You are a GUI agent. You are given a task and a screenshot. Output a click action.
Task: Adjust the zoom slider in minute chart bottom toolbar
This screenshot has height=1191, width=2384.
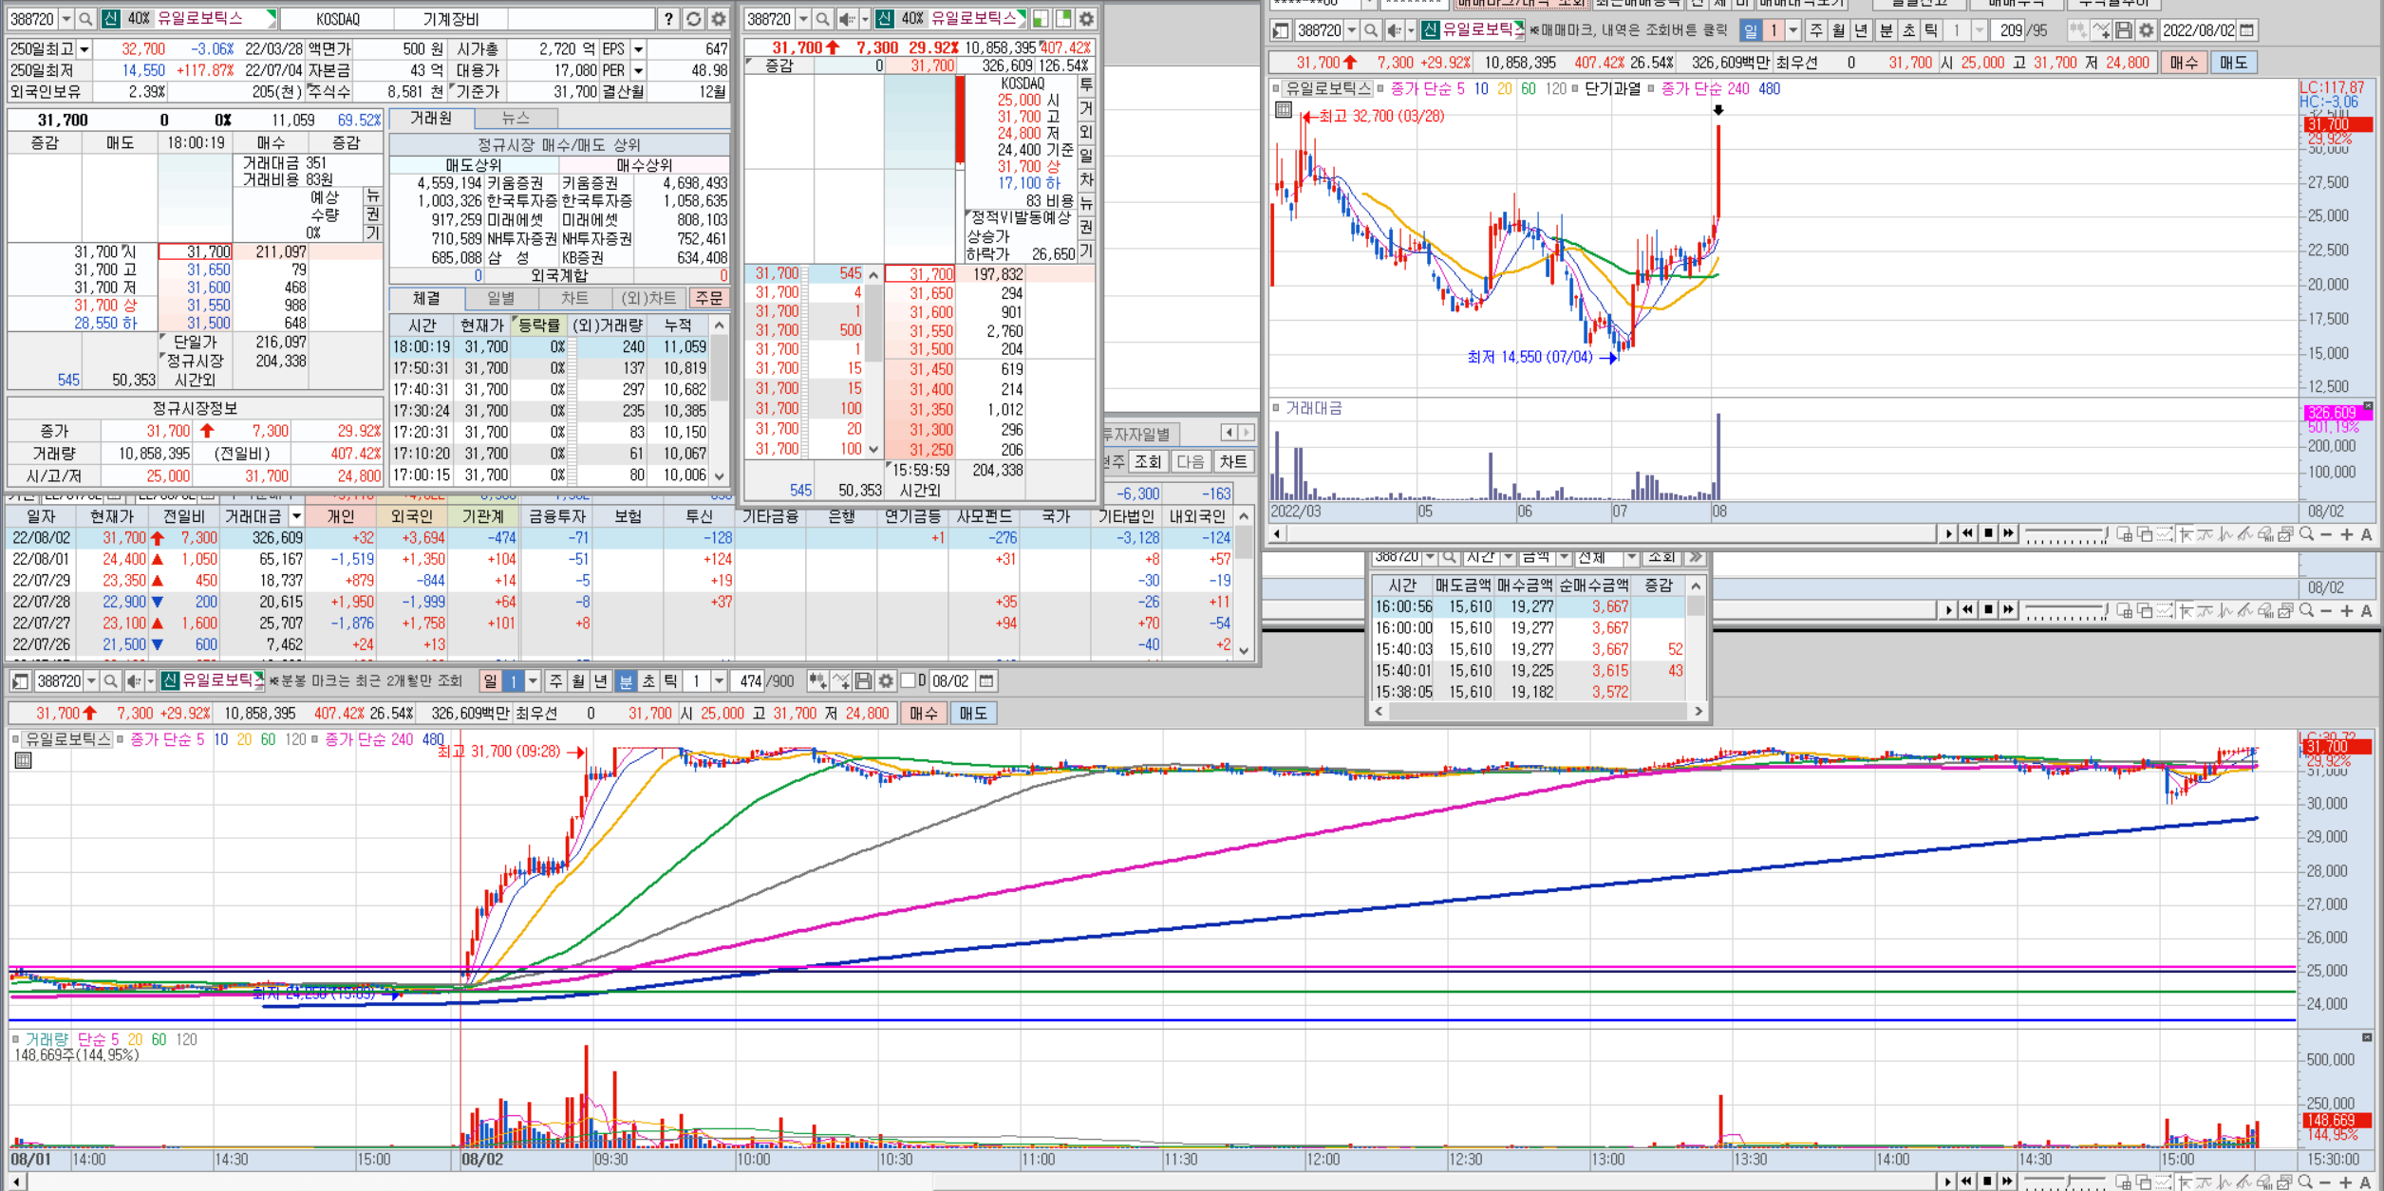tap(2067, 1182)
